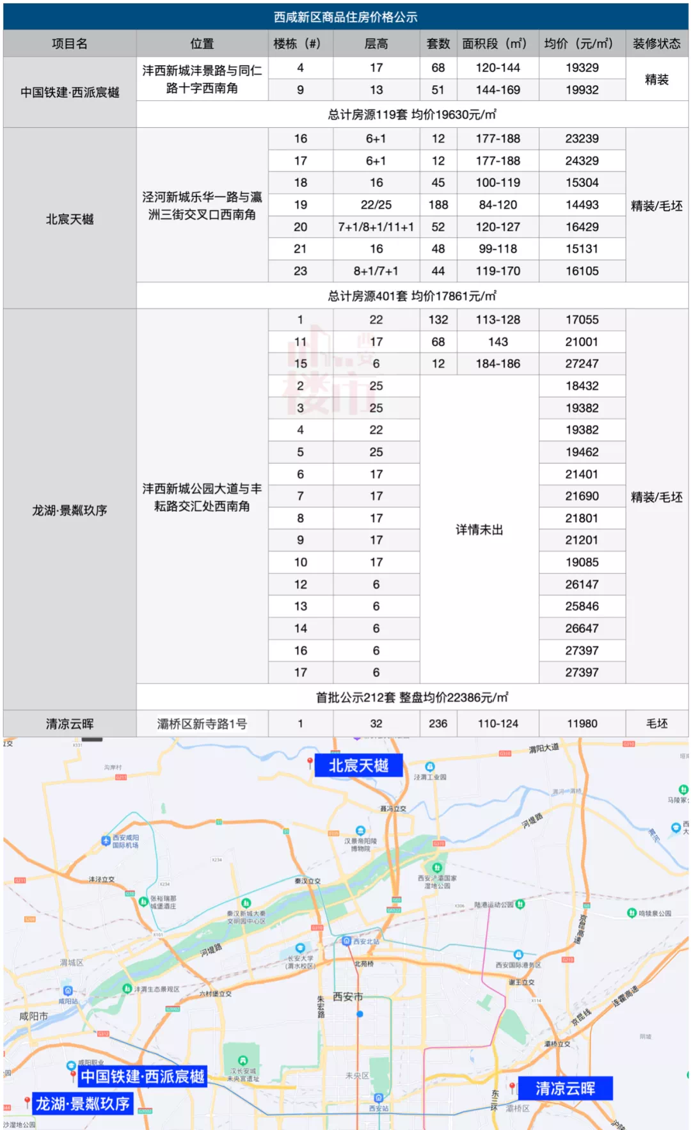The width and height of the screenshot is (691, 1130).
Task: Click the 详情未出 cell
Action: pos(479,529)
